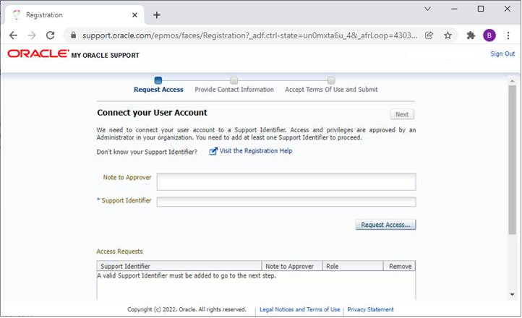Focus the Note to Approver text box

tap(286, 182)
